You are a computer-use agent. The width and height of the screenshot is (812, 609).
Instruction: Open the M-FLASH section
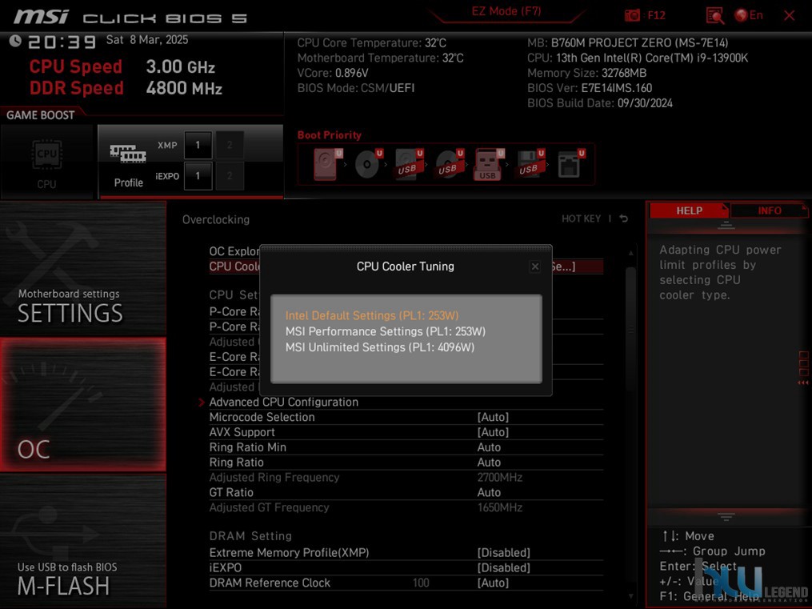coord(83,541)
